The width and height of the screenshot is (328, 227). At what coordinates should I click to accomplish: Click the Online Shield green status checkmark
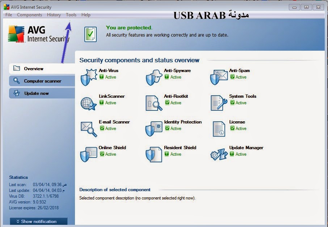click(102, 154)
